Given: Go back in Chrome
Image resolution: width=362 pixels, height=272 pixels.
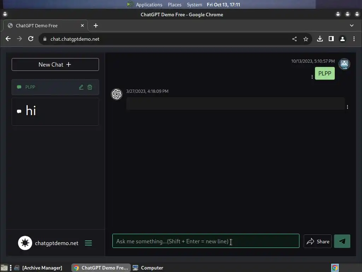Looking at the screenshot, I should (8, 39).
